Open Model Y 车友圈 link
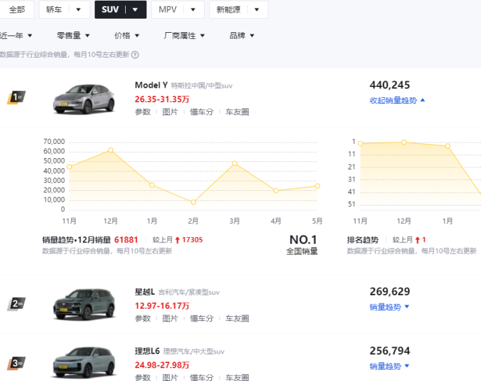 (237, 112)
